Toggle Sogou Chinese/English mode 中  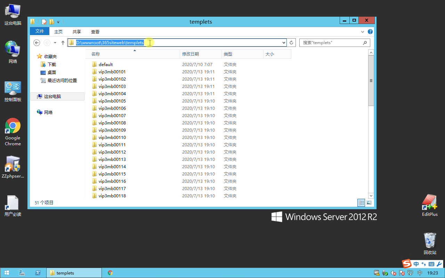416,264
